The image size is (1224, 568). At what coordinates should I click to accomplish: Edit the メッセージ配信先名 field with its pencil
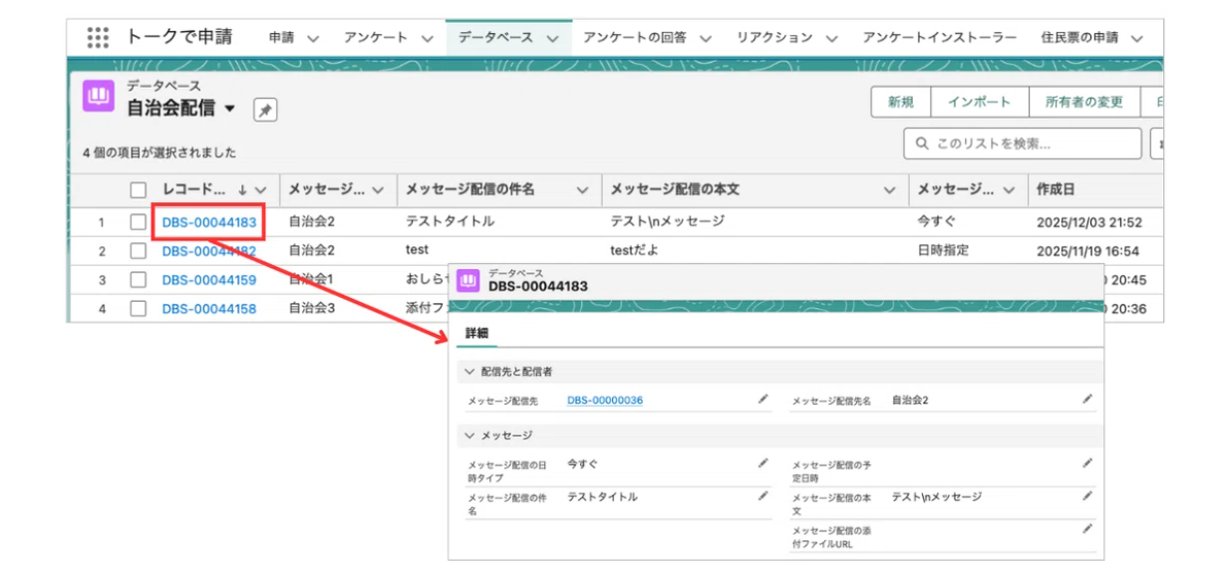pyautogui.click(x=1087, y=399)
